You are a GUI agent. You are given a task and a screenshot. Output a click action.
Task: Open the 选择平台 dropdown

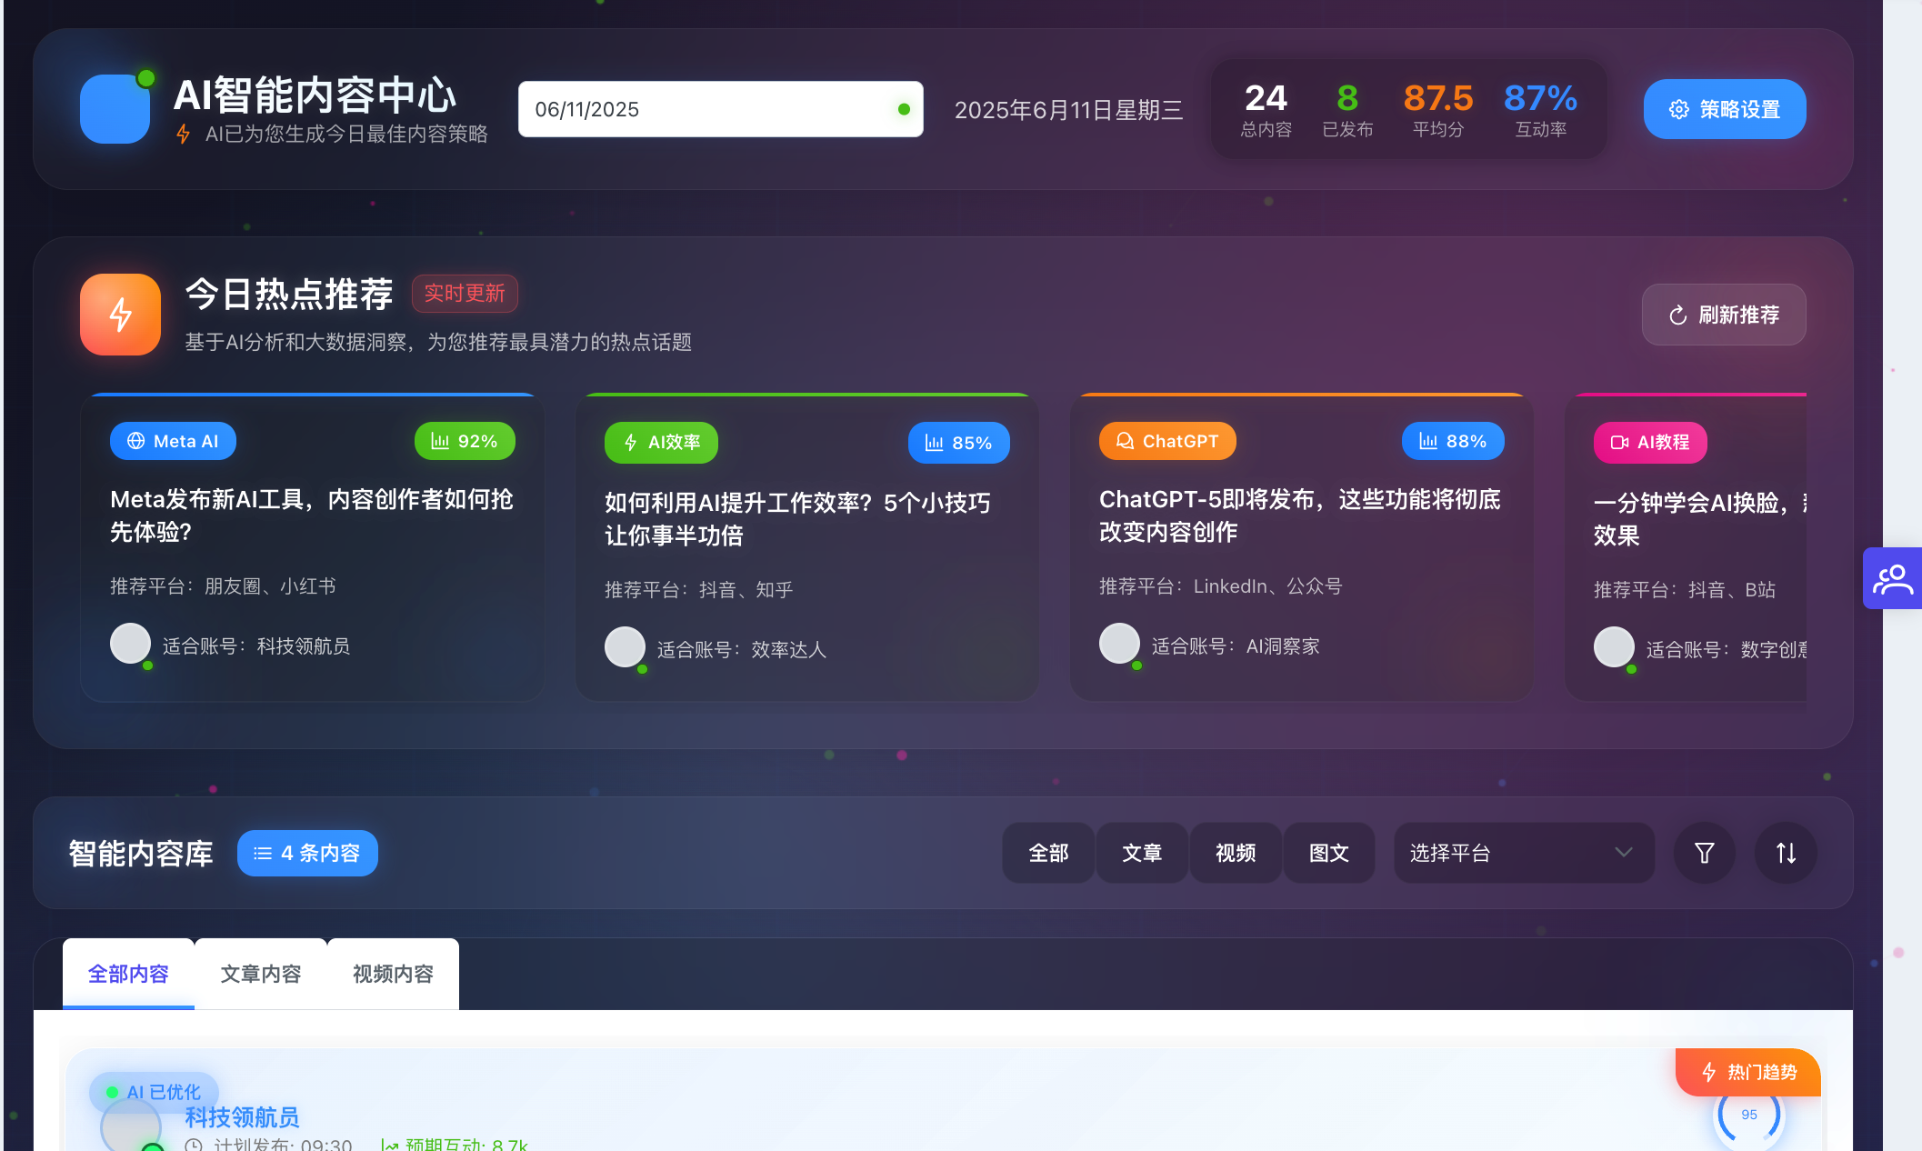click(1524, 853)
